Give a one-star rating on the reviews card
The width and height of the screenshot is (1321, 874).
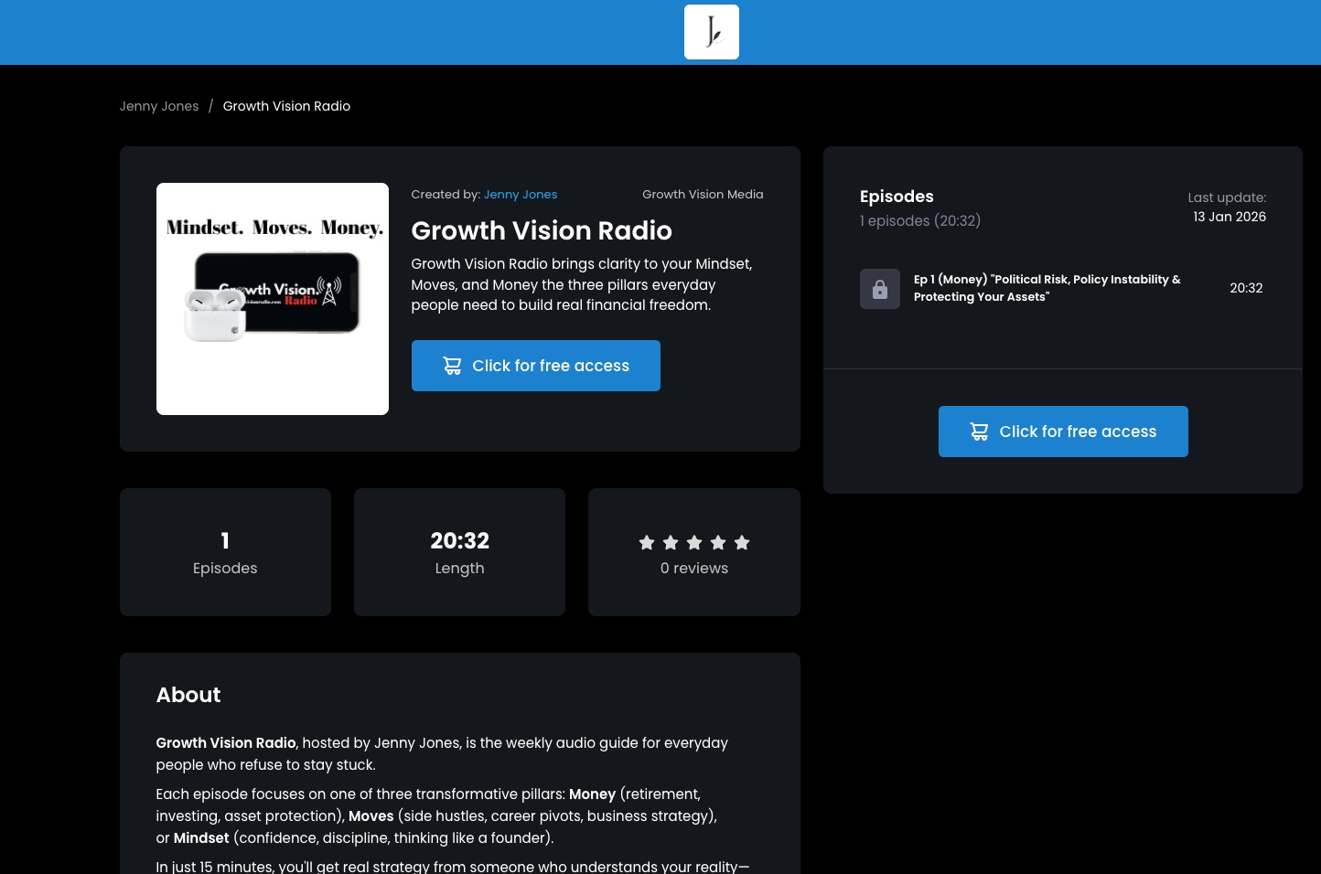pyautogui.click(x=647, y=542)
